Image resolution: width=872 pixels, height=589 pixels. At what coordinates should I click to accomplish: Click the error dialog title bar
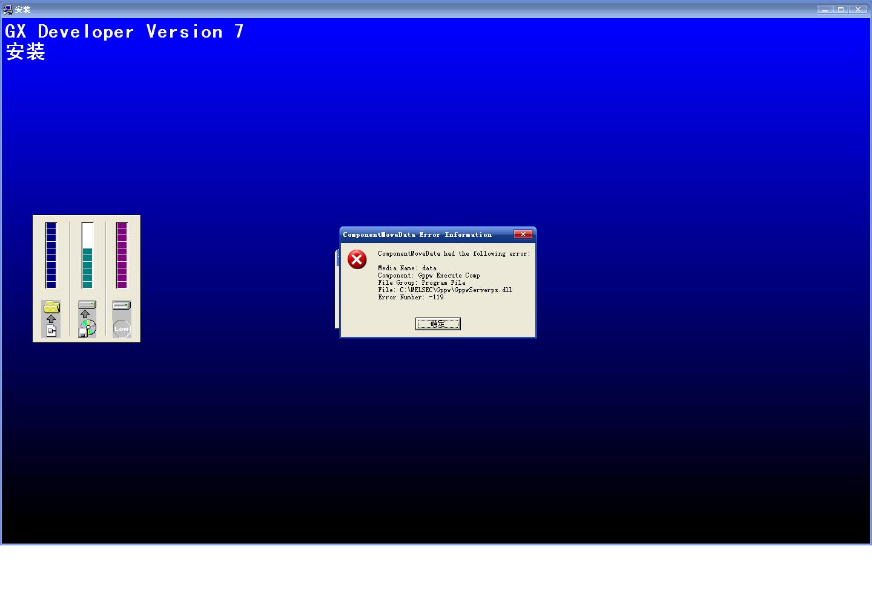[x=424, y=235]
